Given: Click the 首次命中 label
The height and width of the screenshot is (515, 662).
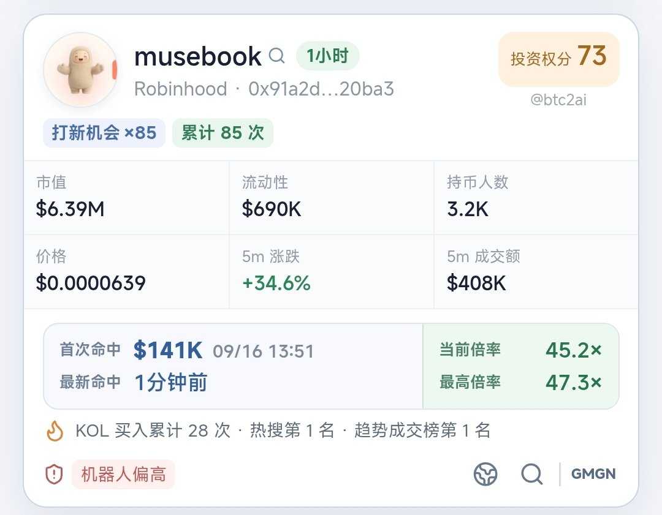Looking at the screenshot, I should (90, 350).
